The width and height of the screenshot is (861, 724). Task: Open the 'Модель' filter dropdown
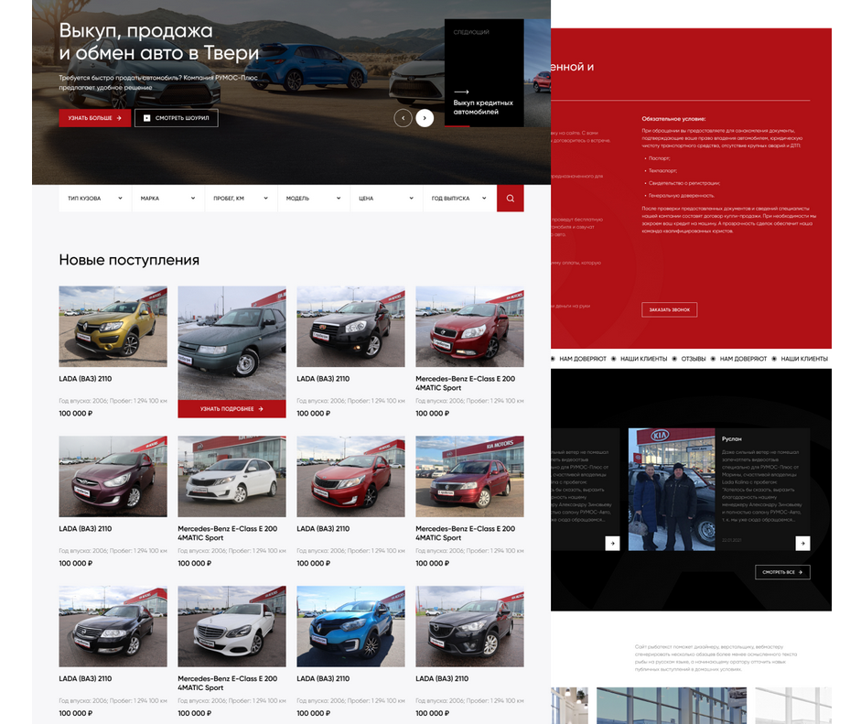point(314,199)
